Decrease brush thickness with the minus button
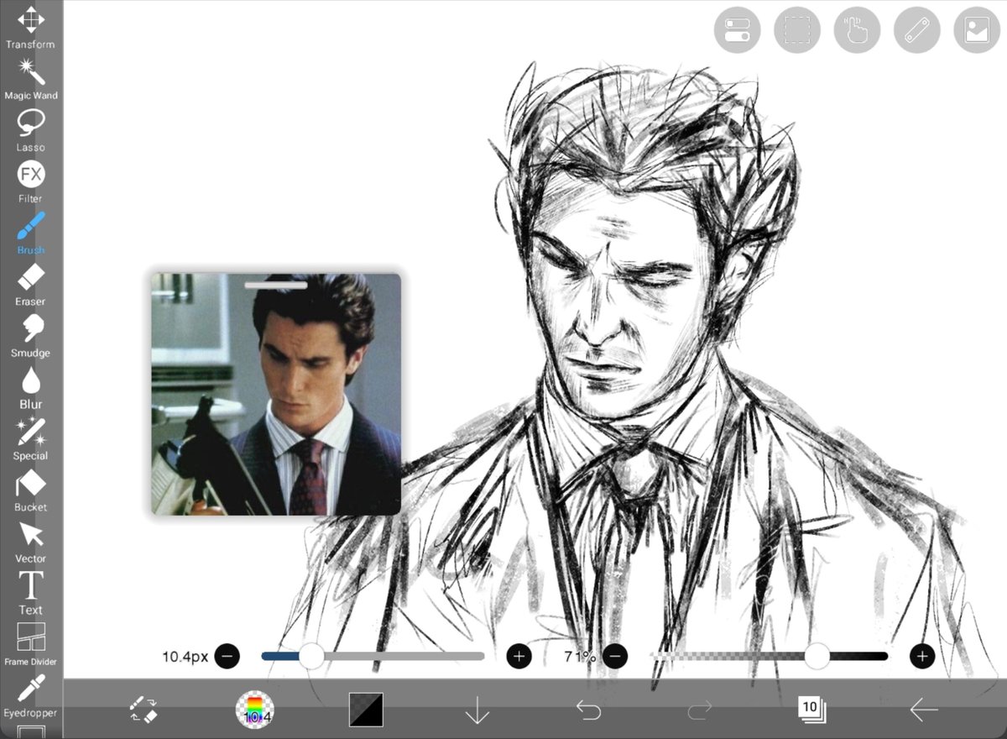This screenshot has width=1007, height=739. coord(227,656)
